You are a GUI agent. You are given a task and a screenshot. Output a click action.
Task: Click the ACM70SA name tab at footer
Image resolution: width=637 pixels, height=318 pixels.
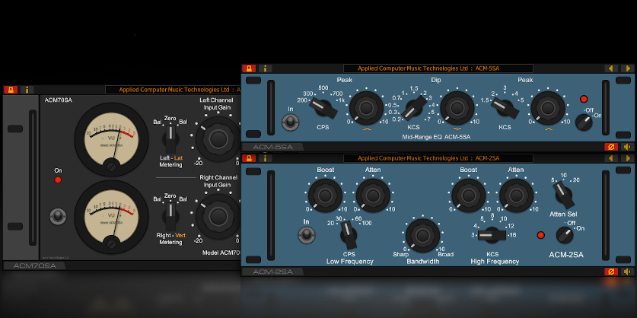tap(34, 266)
